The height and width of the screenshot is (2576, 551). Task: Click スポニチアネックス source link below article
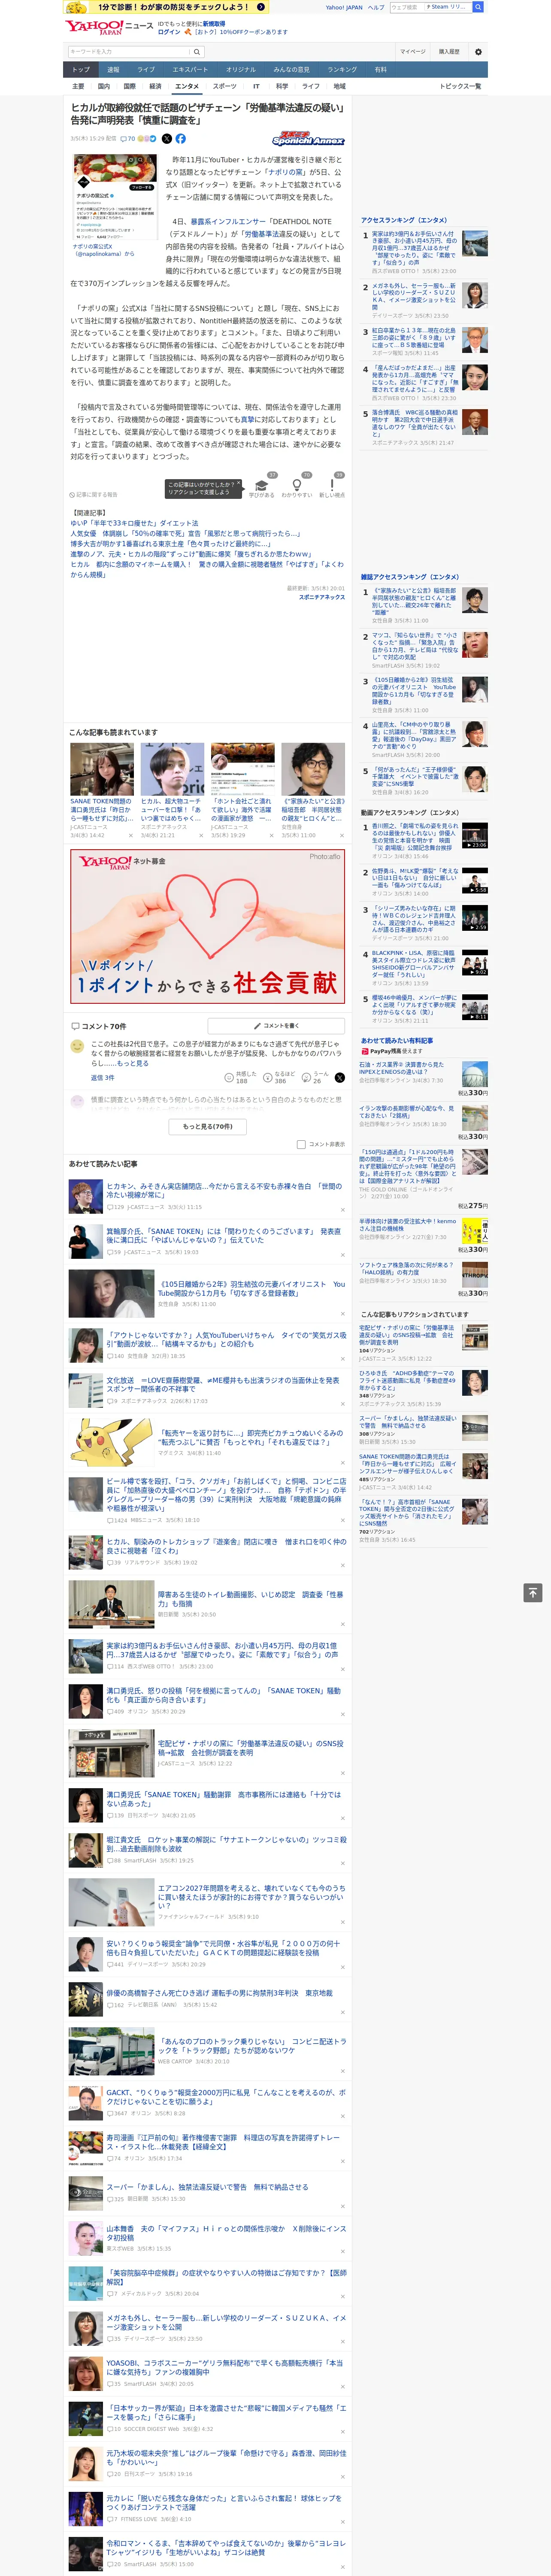click(322, 597)
